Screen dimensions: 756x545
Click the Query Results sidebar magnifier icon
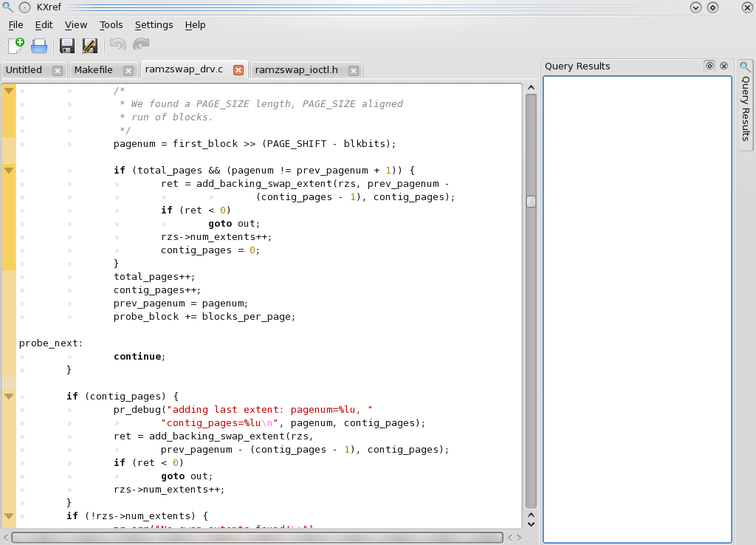(746, 66)
